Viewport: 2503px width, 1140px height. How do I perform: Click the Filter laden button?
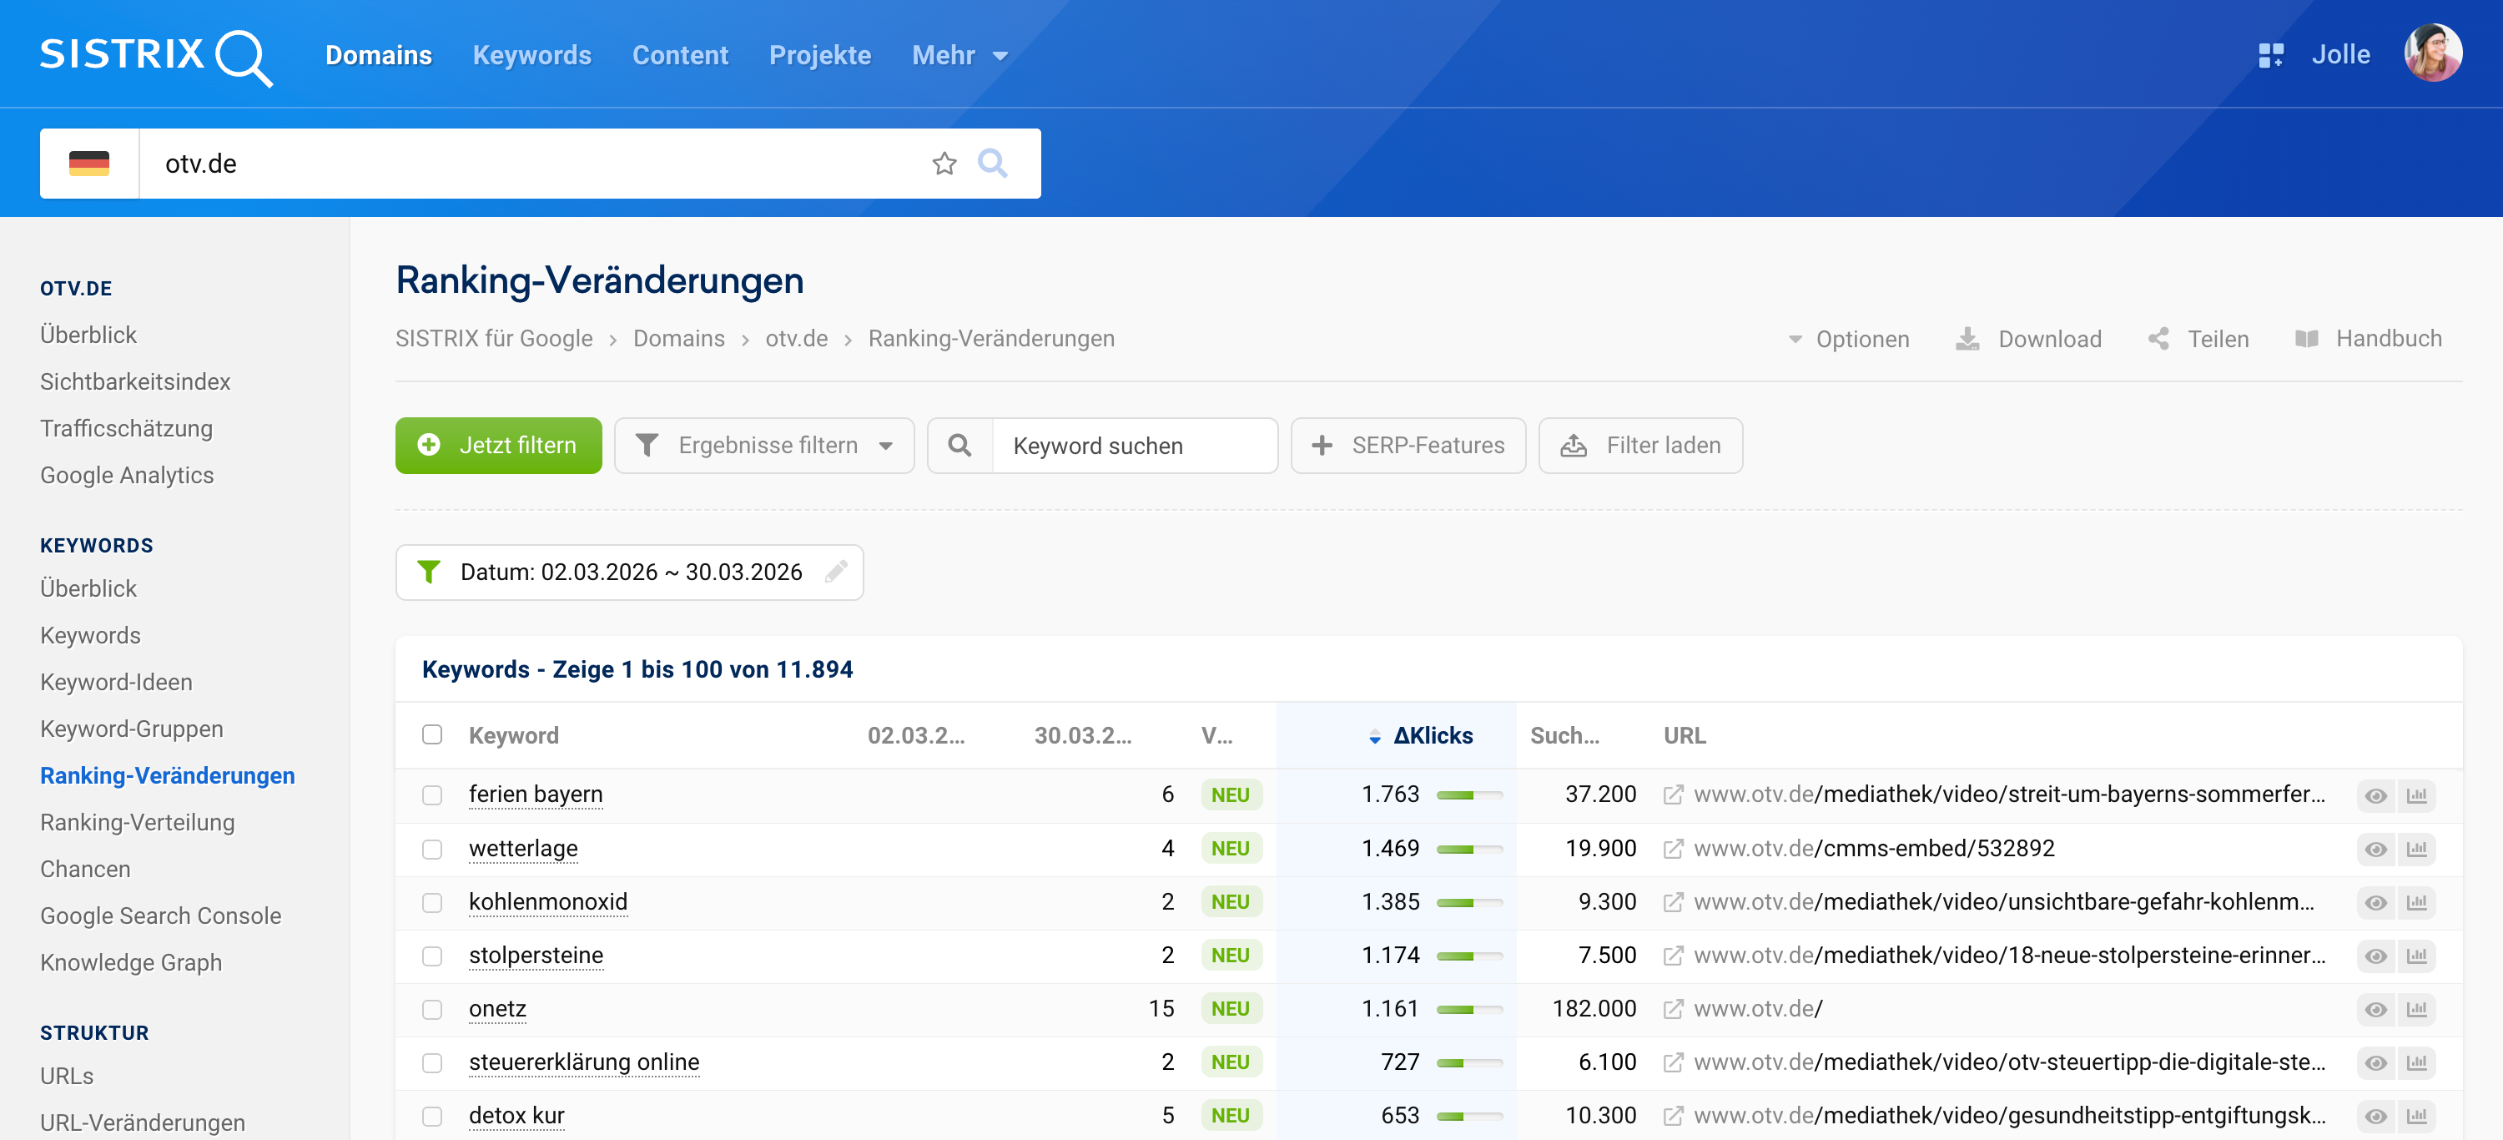coord(1639,445)
